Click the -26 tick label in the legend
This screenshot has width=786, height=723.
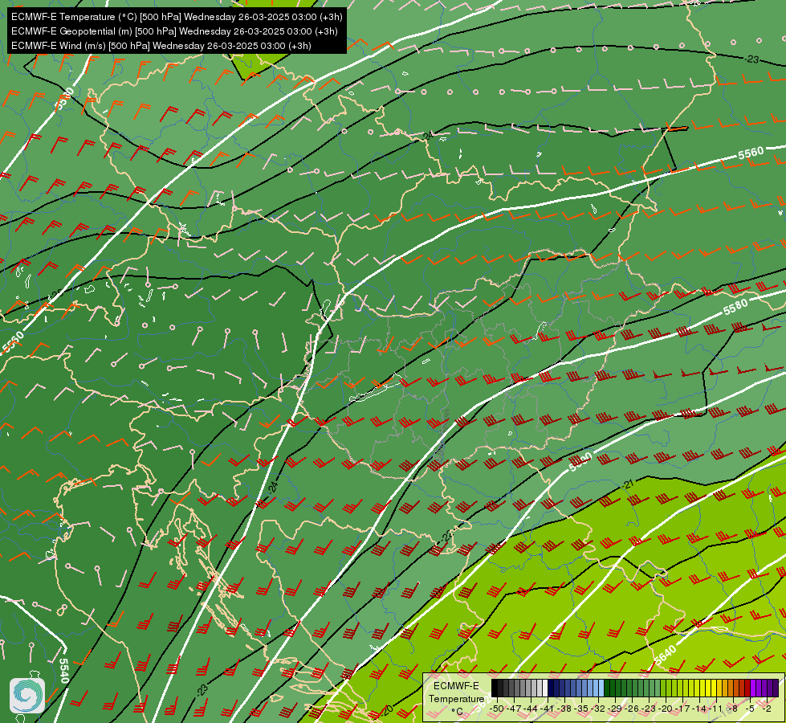coord(632,709)
